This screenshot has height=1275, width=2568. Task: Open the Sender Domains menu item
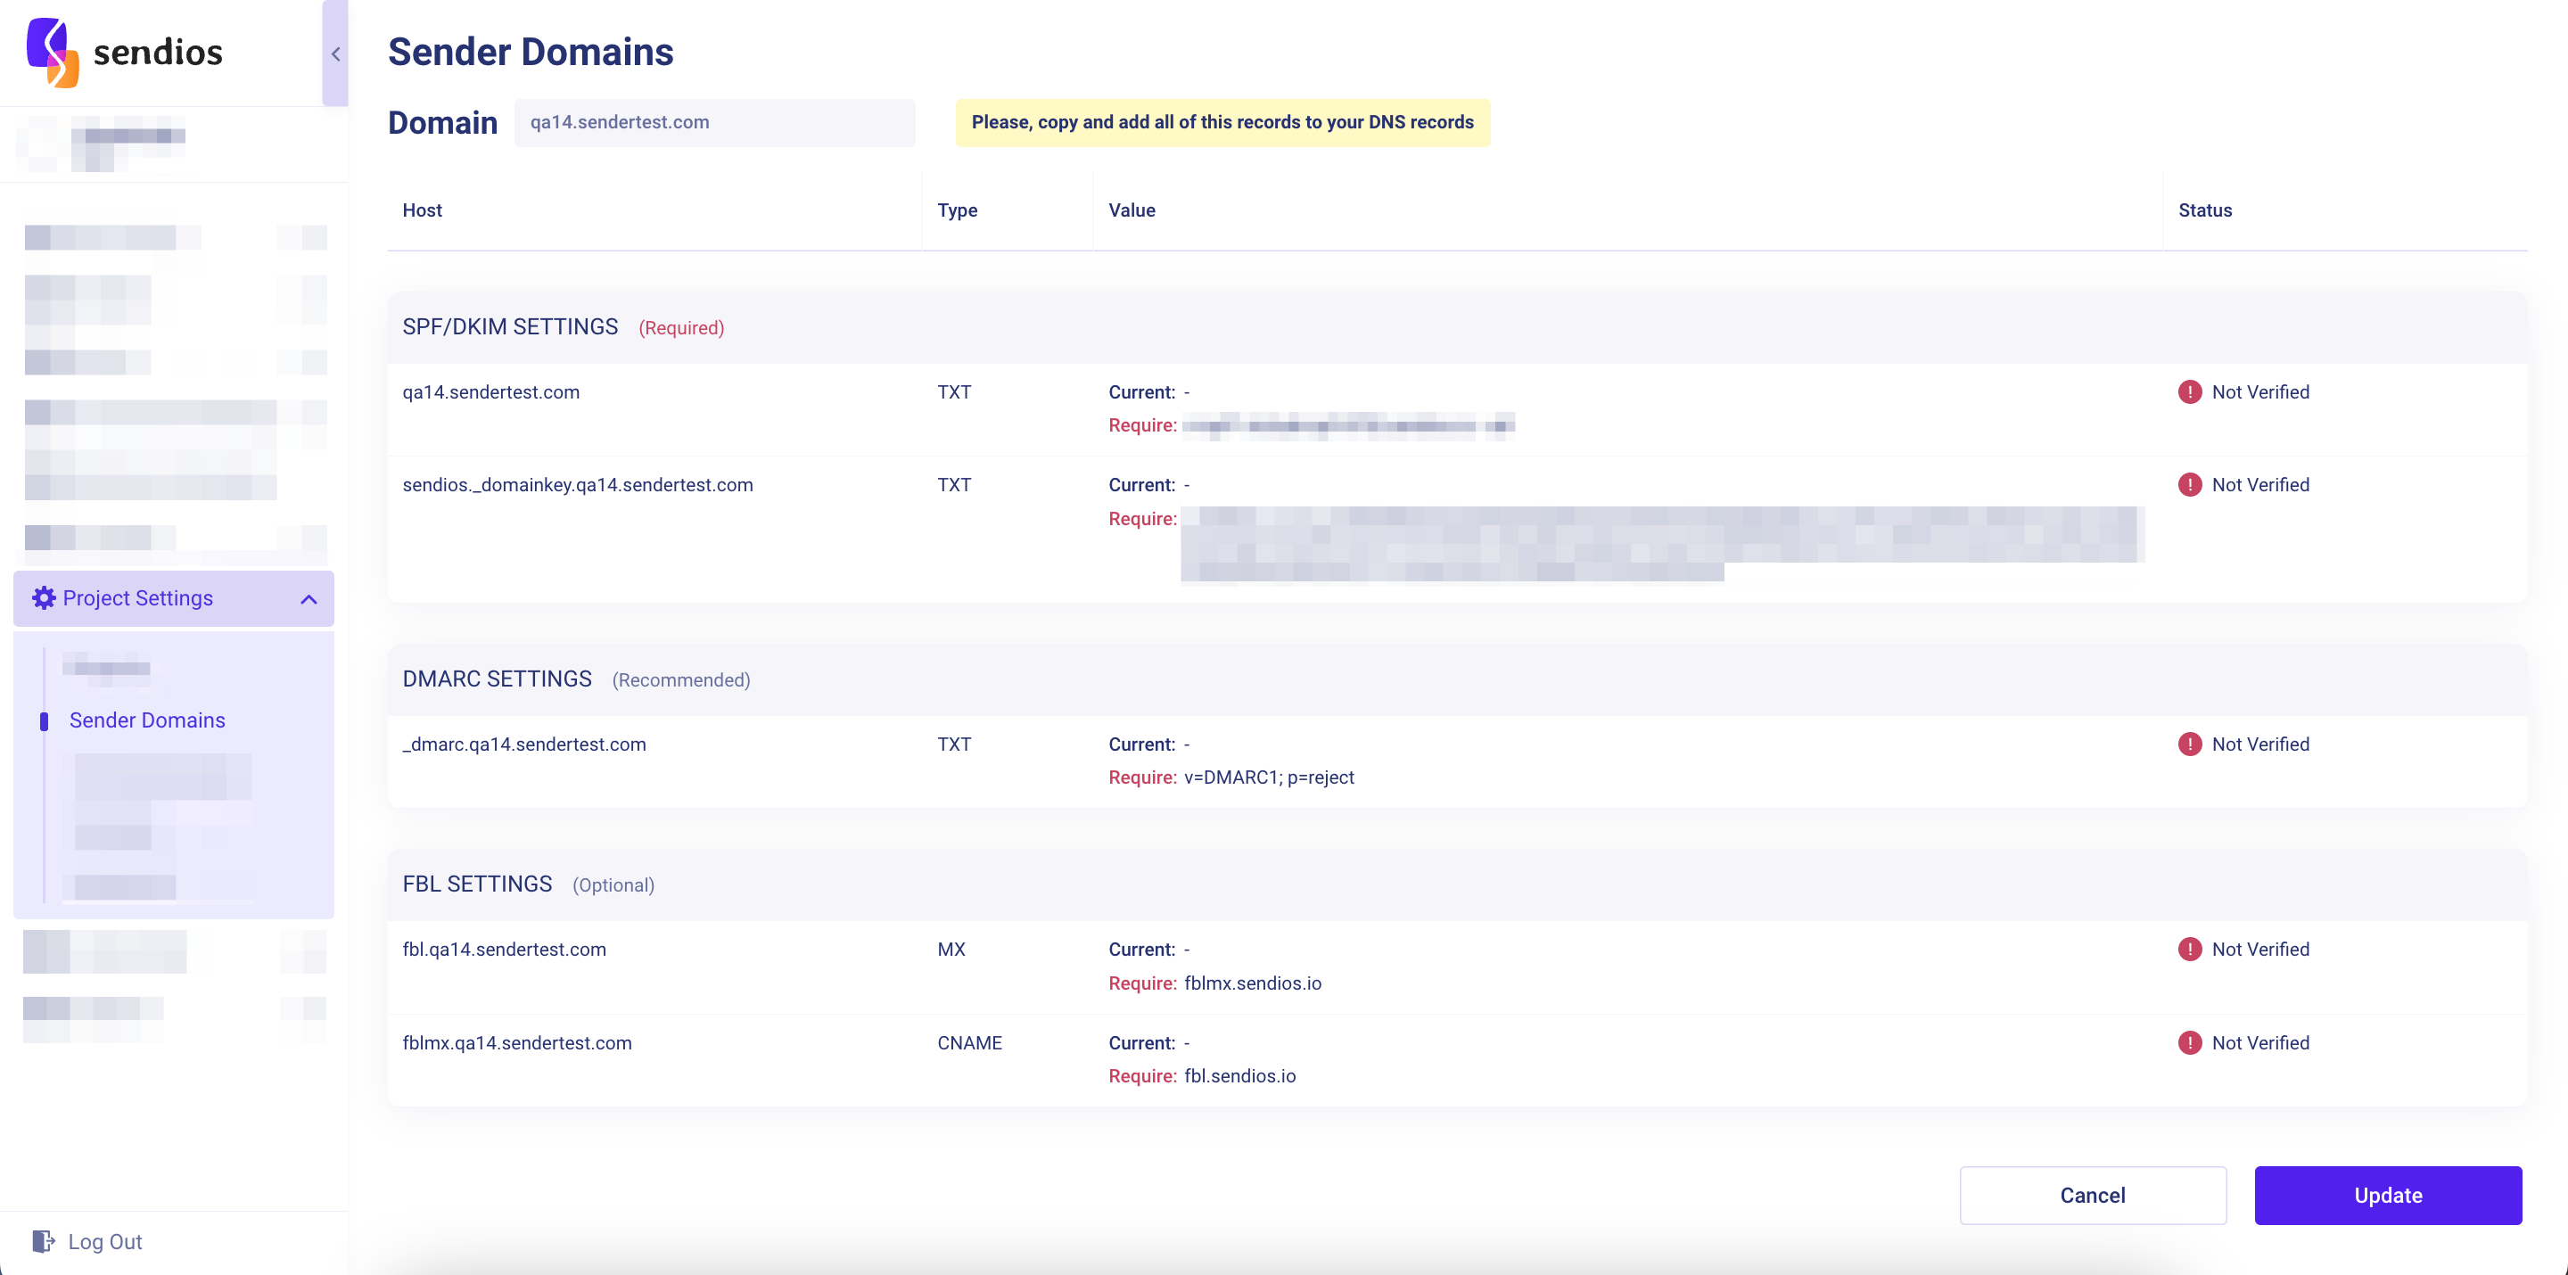click(147, 720)
